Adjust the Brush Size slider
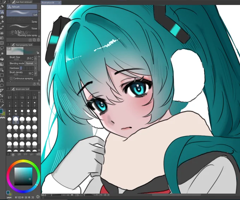Viewport: 240px width, 200px height. pos(18,60)
